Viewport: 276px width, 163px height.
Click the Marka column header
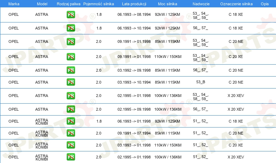tap(14, 4)
